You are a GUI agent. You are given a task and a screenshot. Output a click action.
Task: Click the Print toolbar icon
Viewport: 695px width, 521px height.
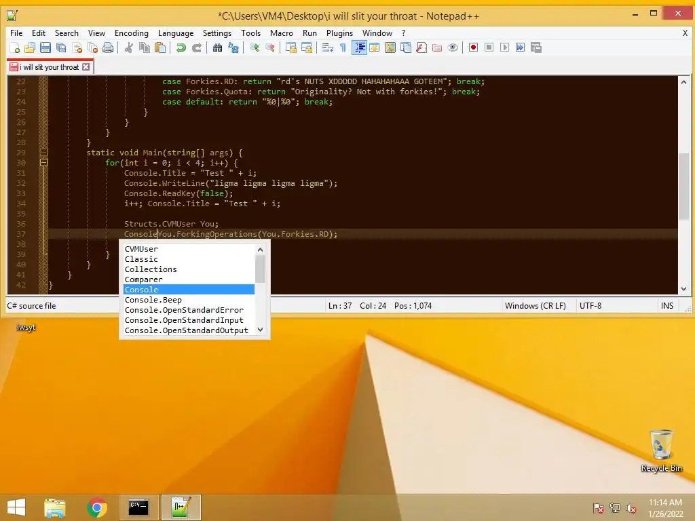[108, 47]
